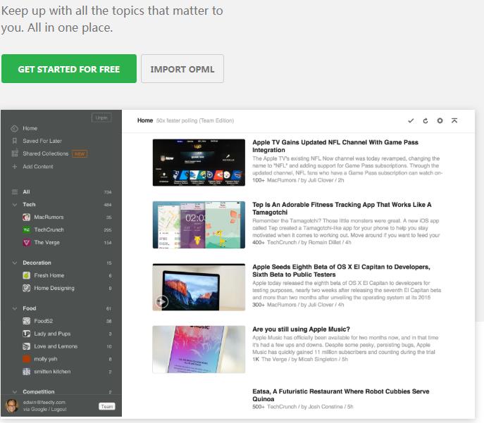Click the via Google / Logout link
The width and height of the screenshot is (484, 423).
(45, 409)
